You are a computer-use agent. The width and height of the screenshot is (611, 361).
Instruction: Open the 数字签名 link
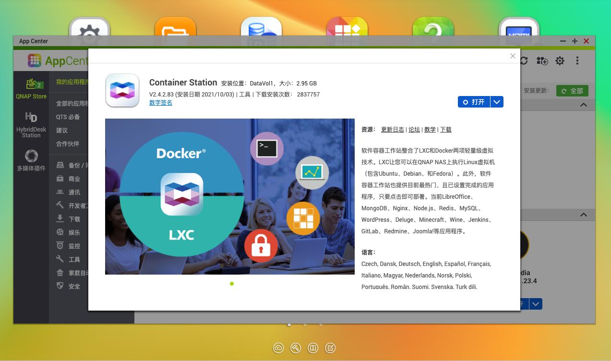coord(160,103)
